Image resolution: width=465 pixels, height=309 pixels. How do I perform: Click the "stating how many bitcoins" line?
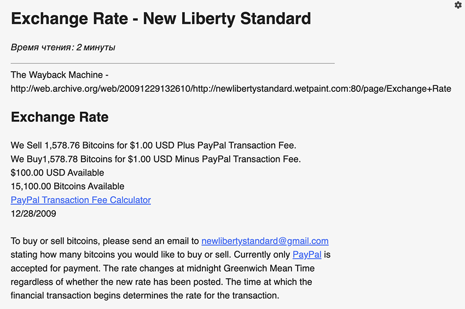pyautogui.click(x=148, y=255)
